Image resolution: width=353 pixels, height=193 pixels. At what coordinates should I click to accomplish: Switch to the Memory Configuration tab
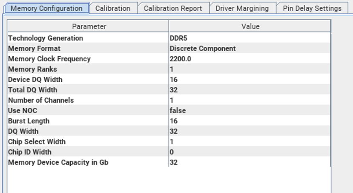pyautogui.click(x=46, y=8)
